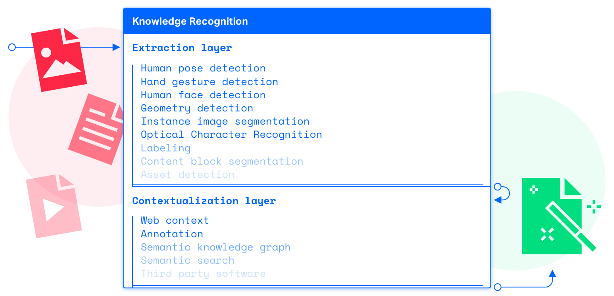Select the Knowledge Recognition header bar

pos(307,21)
